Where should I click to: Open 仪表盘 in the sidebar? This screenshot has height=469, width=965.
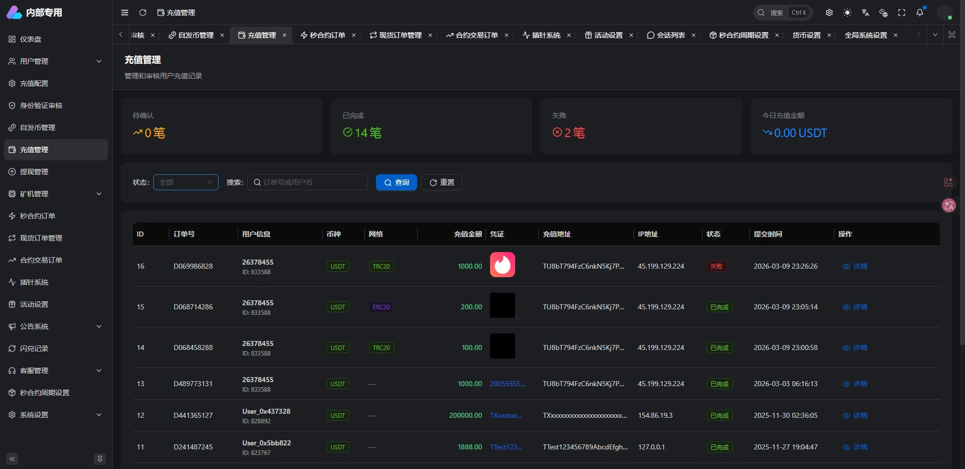(x=56, y=39)
